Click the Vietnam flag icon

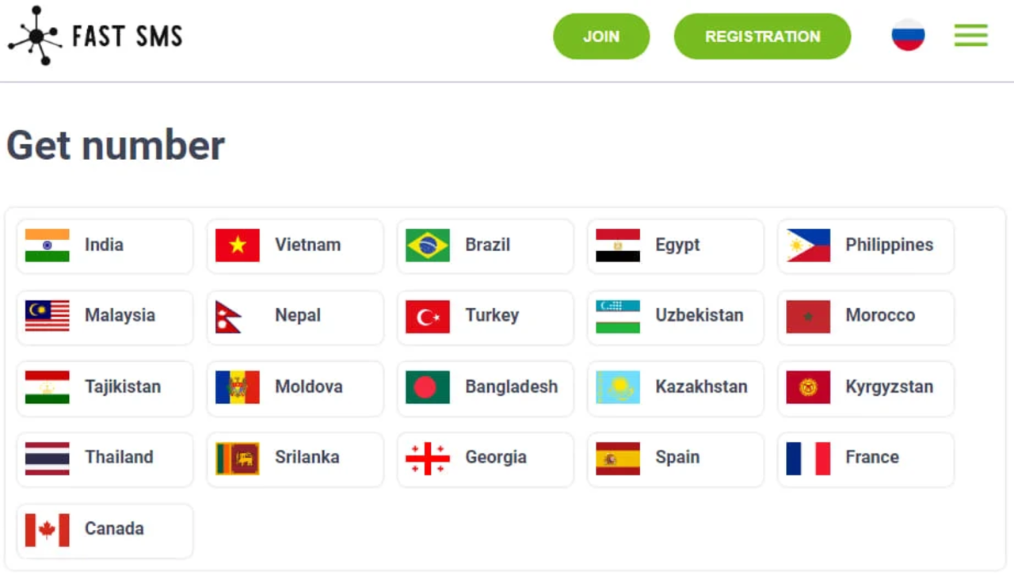[238, 246]
